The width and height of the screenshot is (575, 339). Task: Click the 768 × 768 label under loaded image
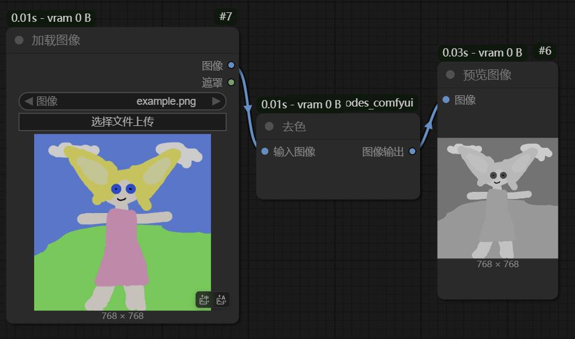[123, 316]
